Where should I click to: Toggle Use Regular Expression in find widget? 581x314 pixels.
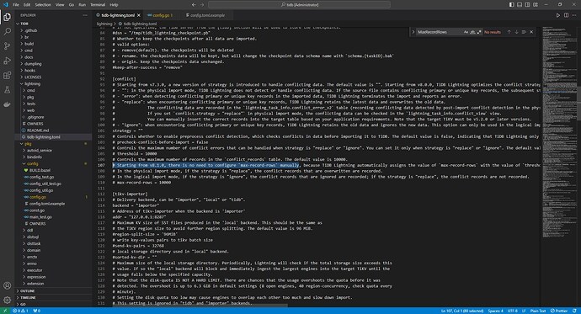(479, 32)
